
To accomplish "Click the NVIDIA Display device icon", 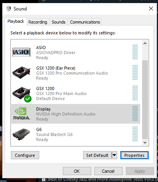I will tap(21, 114).
